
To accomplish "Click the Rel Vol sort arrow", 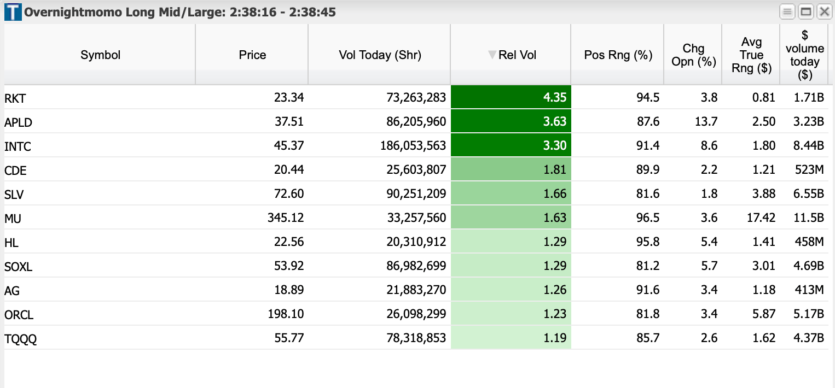I will (492, 55).
